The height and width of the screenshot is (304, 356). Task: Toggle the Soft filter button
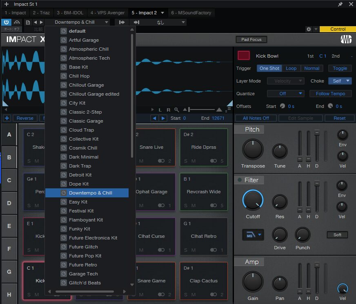click(x=337, y=235)
